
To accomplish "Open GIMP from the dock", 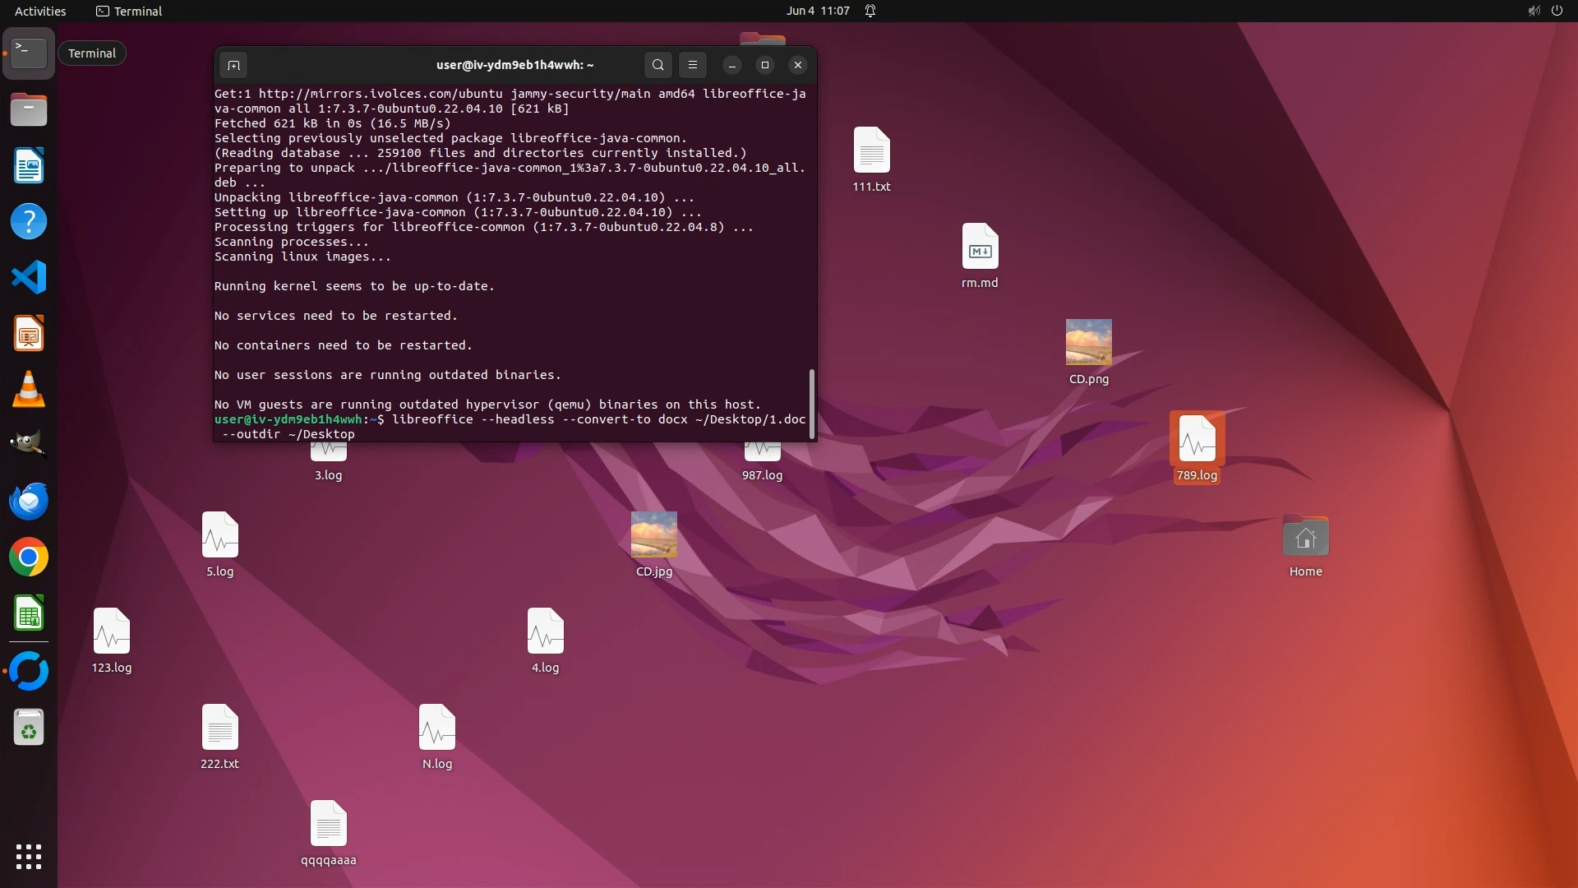I will click(29, 445).
